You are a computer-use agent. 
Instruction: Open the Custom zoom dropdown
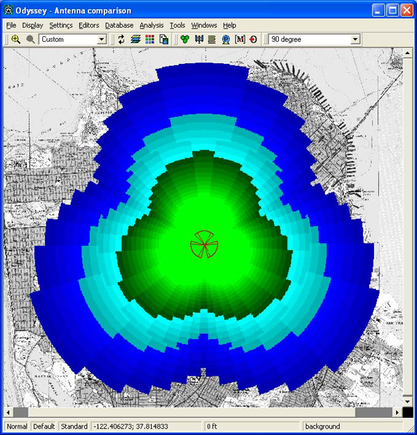coord(101,40)
